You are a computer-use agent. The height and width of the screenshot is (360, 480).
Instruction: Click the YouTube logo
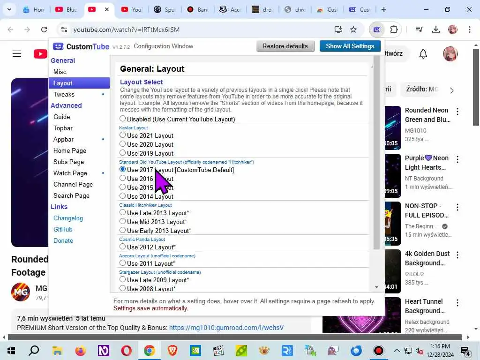[40, 54]
